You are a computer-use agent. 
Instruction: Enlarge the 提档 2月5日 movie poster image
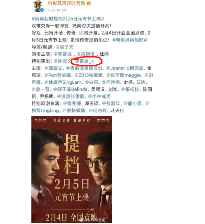tap(72, 169)
